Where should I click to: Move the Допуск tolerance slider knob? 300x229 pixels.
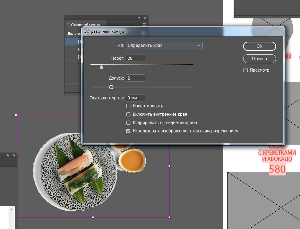(111, 87)
